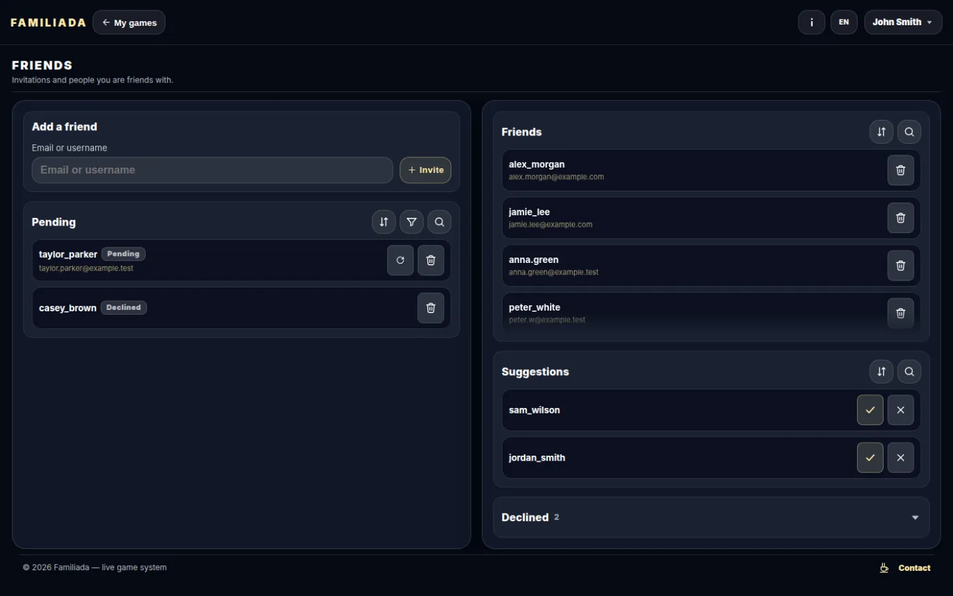Dismiss jordan_smith suggestion

tap(901, 458)
